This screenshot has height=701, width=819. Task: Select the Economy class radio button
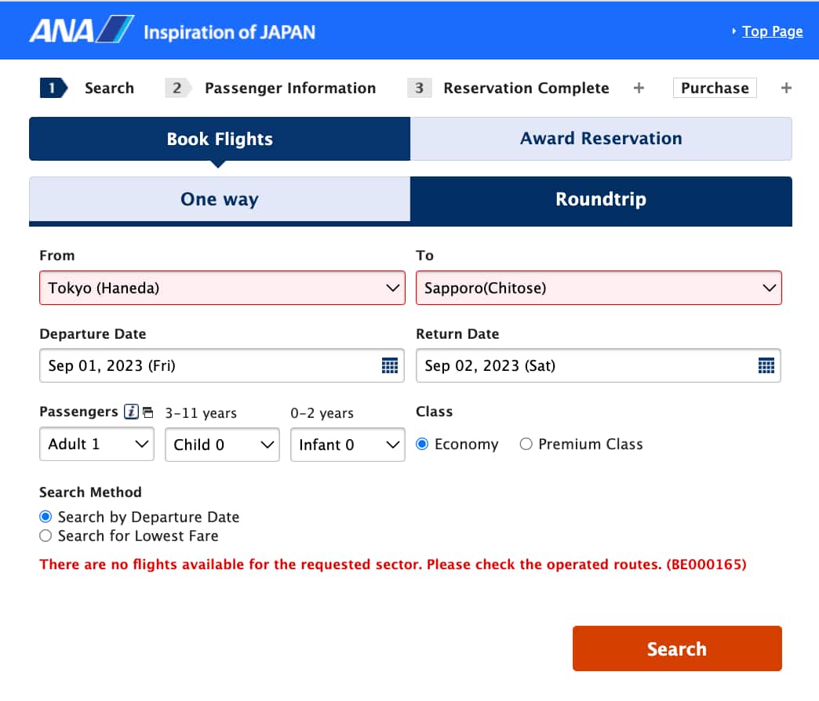(422, 445)
